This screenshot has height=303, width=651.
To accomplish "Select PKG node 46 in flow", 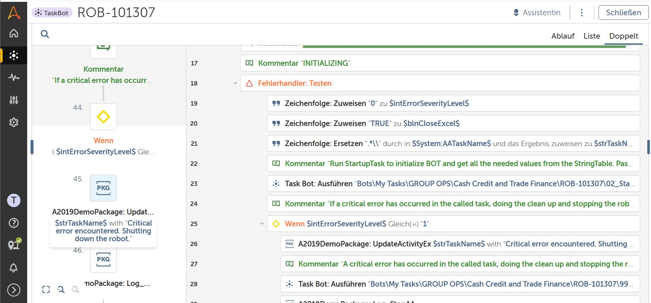I will point(103,260).
